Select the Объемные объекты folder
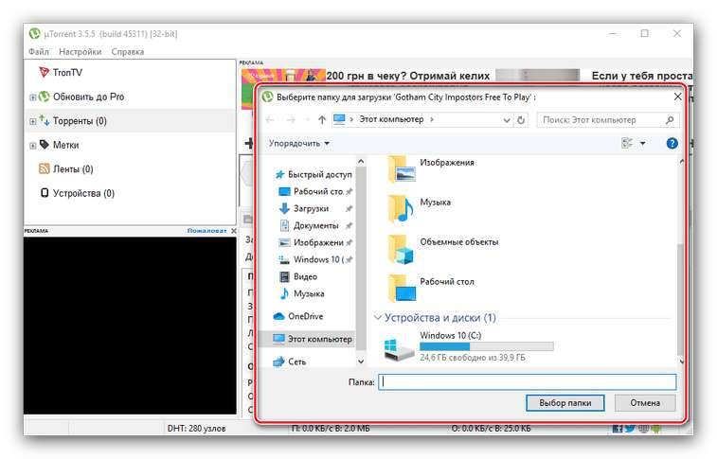This screenshot has height=459, width=717. [458, 242]
